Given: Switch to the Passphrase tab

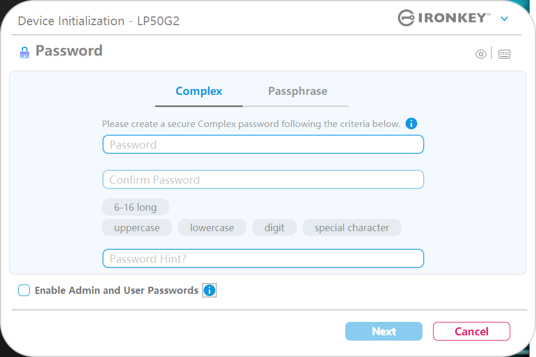Looking at the screenshot, I should point(297,91).
